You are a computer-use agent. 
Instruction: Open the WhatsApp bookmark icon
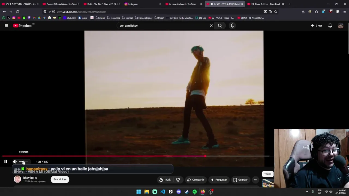(4, 18)
